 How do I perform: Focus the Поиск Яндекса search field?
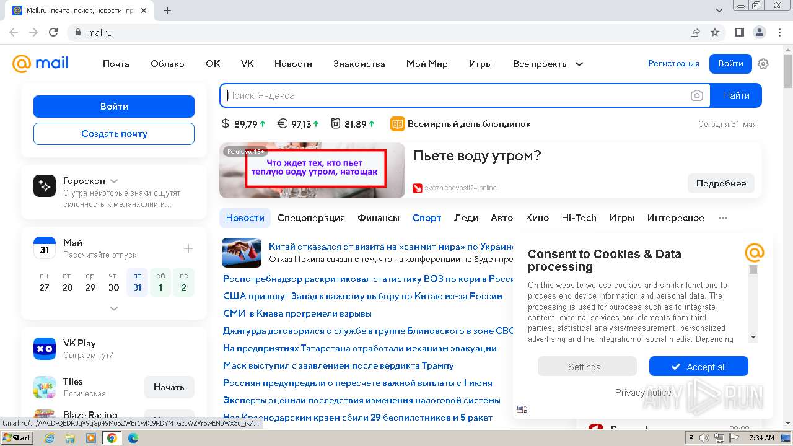point(455,95)
